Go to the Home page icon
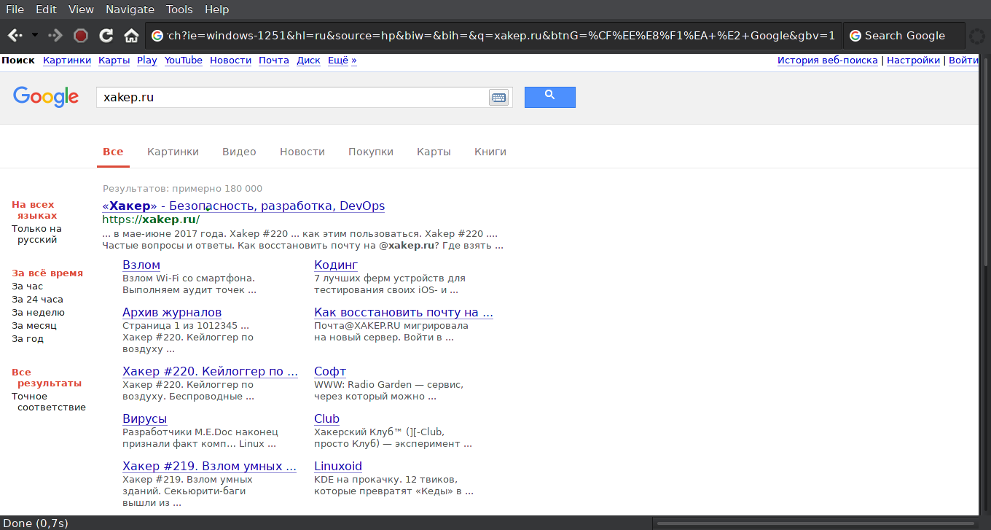This screenshot has width=991, height=530. click(131, 36)
